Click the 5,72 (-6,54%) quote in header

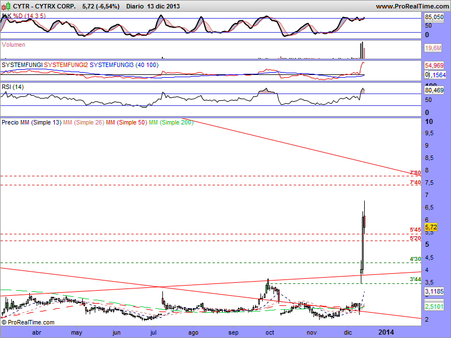coord(101,6)
